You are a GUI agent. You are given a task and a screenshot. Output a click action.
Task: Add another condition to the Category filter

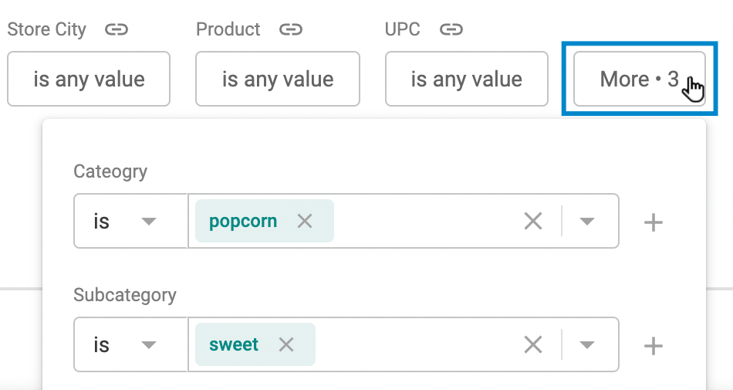[x=653, y=222]
